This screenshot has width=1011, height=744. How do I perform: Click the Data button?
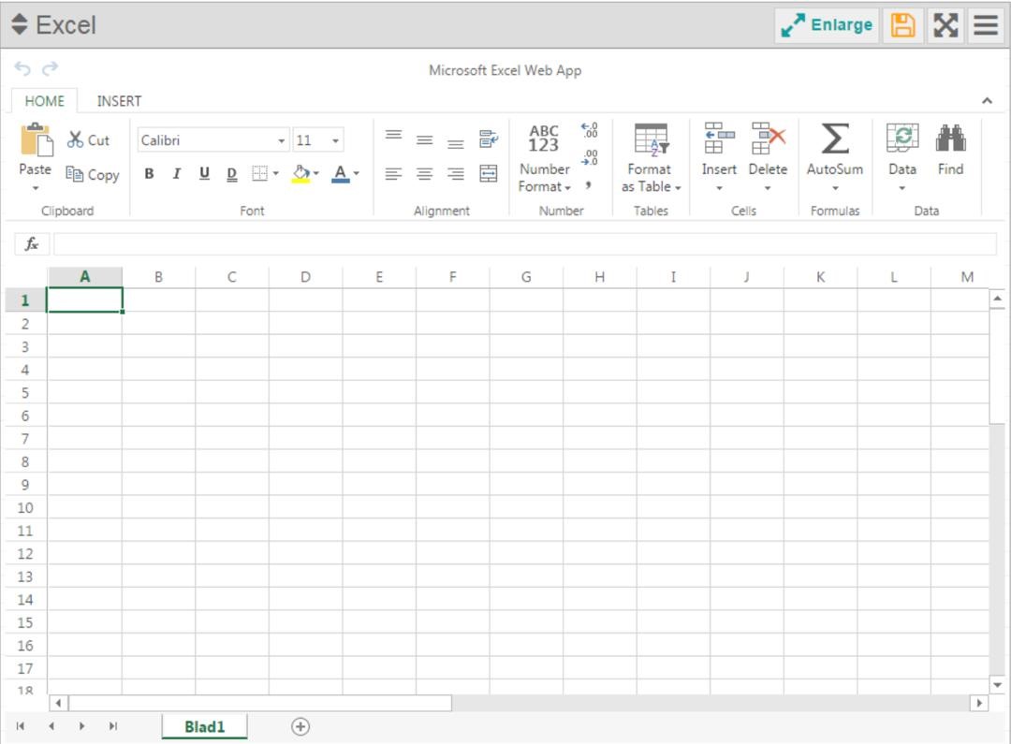[902, 158]
